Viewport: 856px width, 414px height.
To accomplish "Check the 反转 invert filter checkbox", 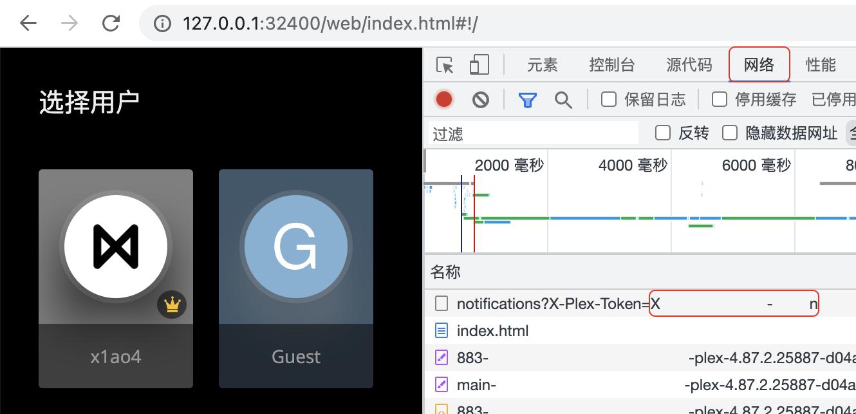I will tap(663, 133).
